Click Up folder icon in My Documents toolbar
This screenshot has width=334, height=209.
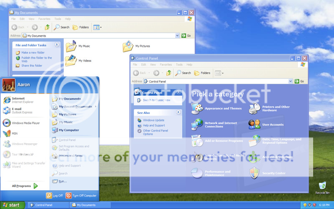[47, 27]
